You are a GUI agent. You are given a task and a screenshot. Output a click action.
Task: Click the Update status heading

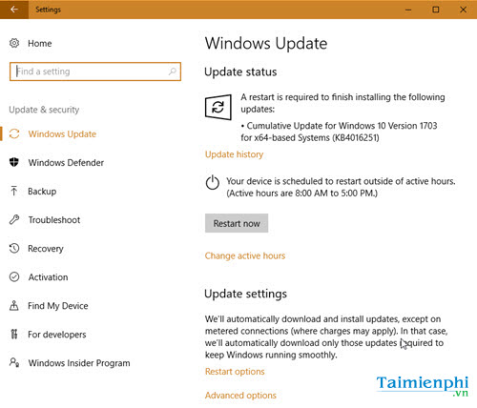[x=240, y=71]
